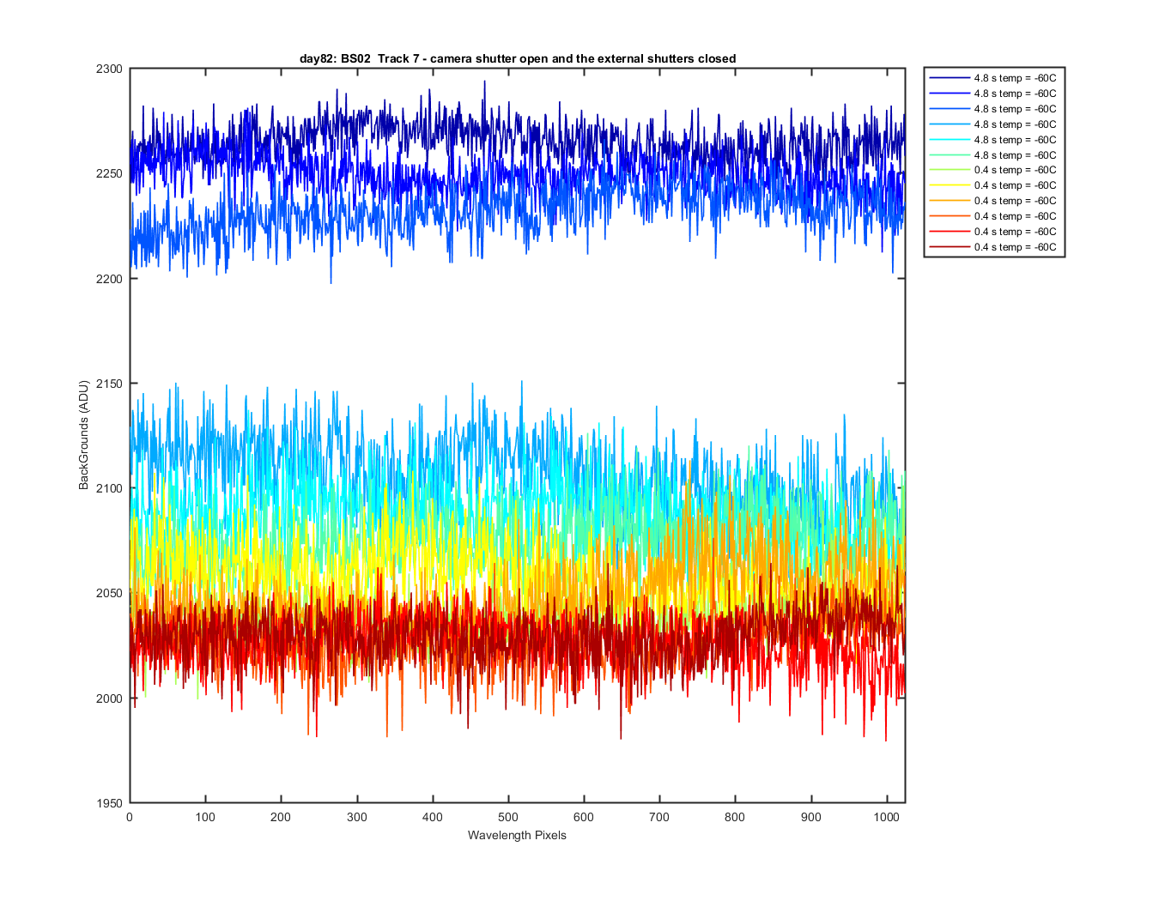Screen dimensions: 1159x901
Task: Click the legend text beside the bright red line
Action: coord(1015,232)
